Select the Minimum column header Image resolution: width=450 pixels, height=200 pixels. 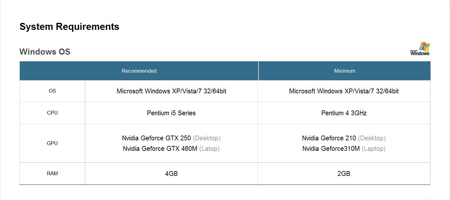click(345, 71)
